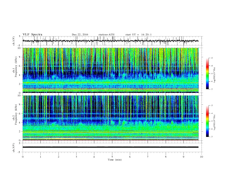This screenshot has width=227, height=176.
Task: Click the ch.2 spectrogram panel
Action: pos(110,118)
